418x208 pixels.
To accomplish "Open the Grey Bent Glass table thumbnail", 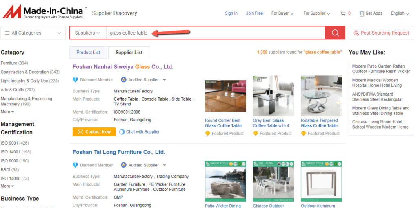I will click(x=273, y=96).
